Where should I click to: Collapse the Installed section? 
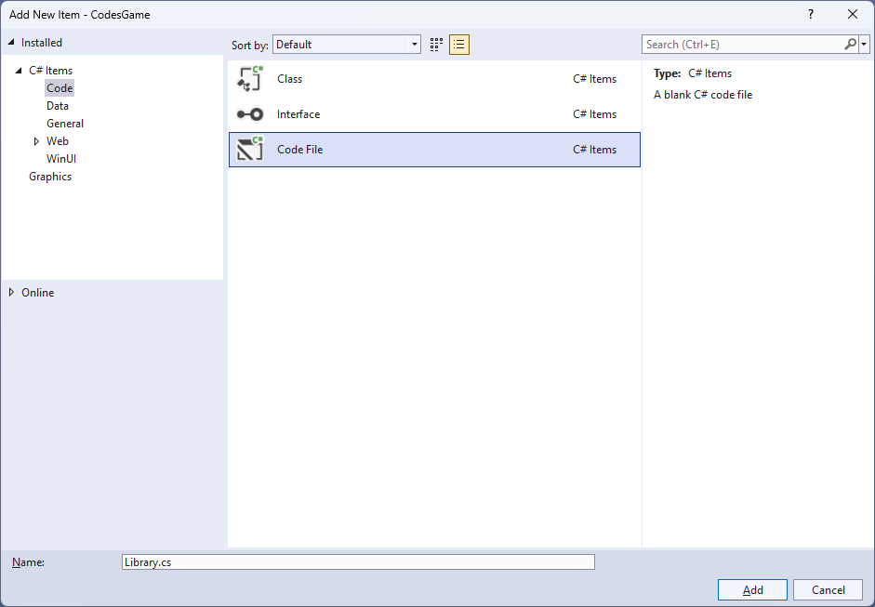click(11, 43)
